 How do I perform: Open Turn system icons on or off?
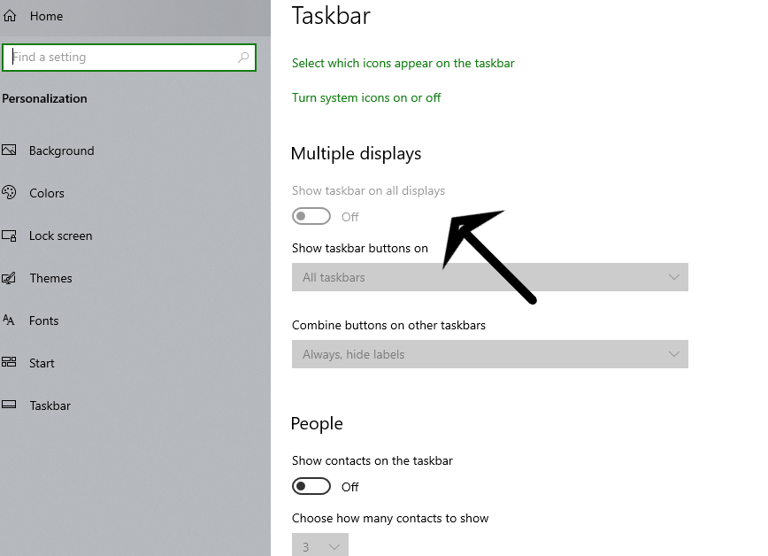[x=366, y=97]
